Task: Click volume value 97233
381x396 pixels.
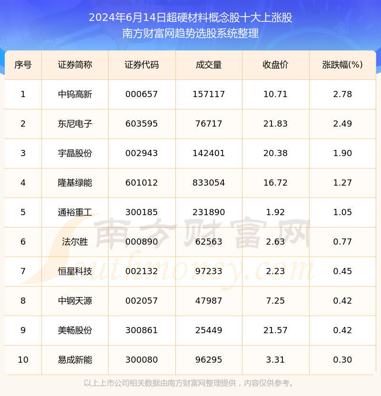Action: coord(209,271)
